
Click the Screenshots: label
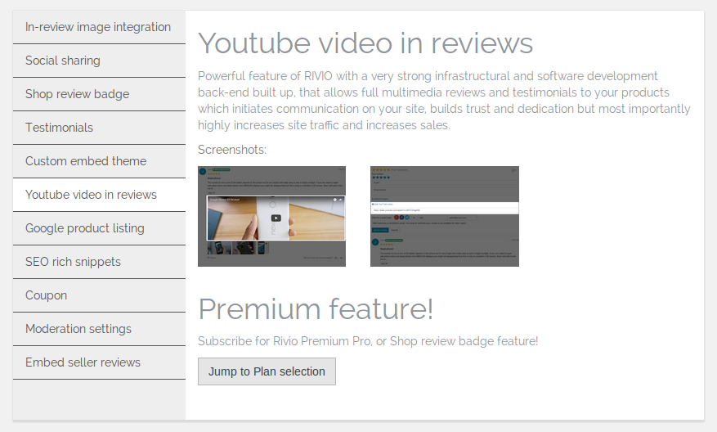[232, 150]
